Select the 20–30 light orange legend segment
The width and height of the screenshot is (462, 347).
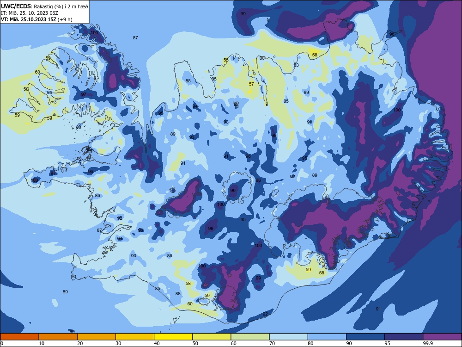pyautogui.click(x=97, y=337)
